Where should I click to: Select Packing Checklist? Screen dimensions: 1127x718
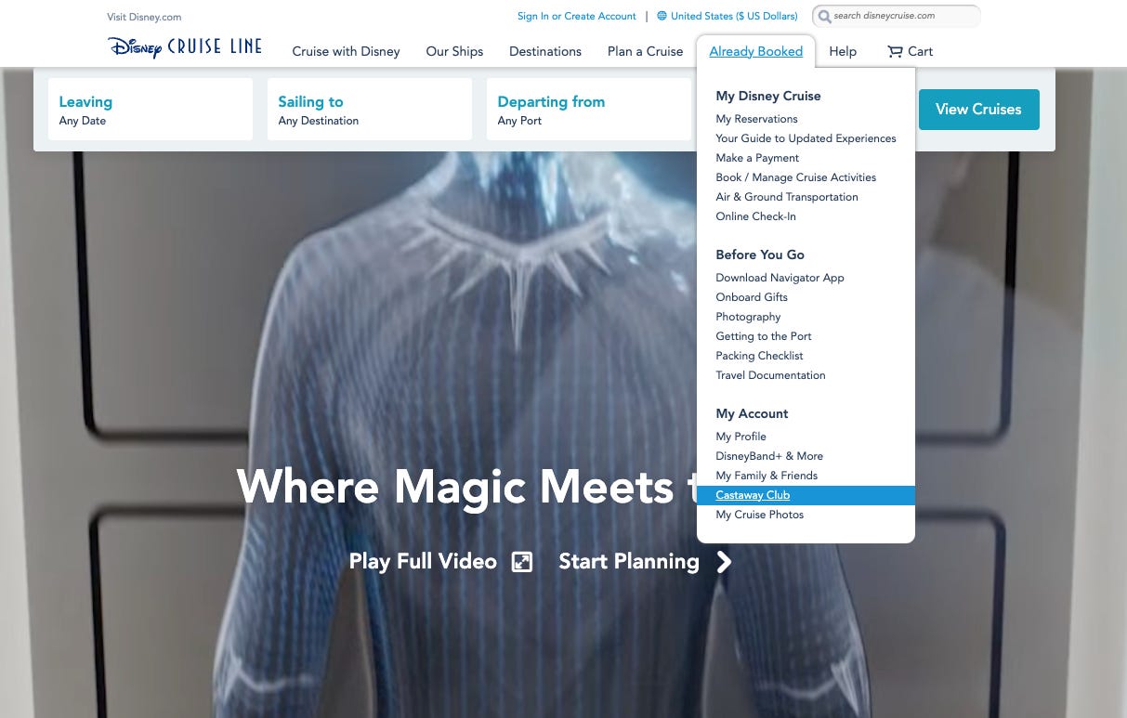759,356
